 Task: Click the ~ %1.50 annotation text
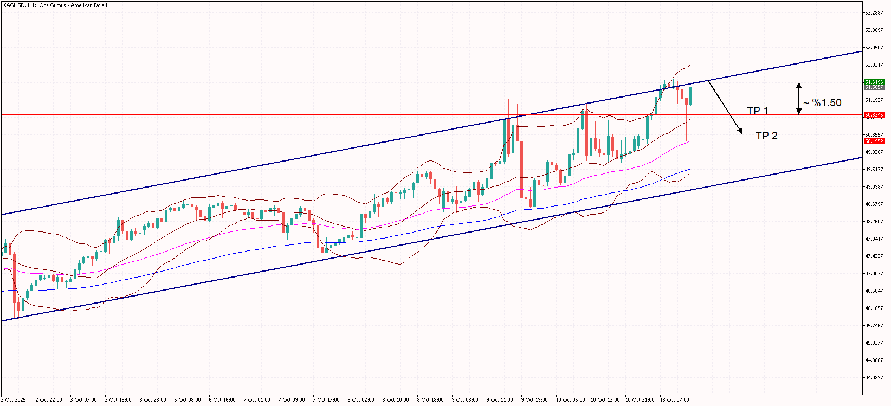click(822, 103)
